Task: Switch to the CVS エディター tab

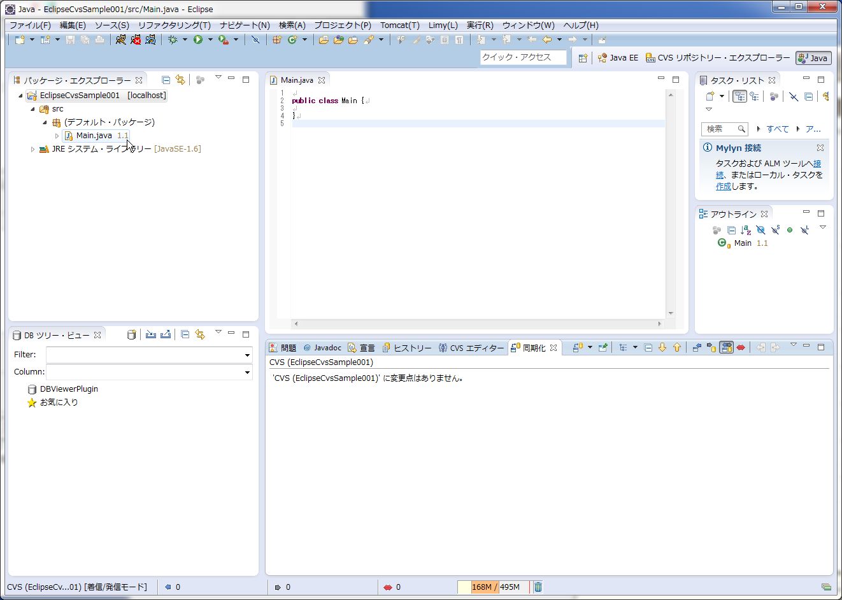Action: (x=471, y=348)
